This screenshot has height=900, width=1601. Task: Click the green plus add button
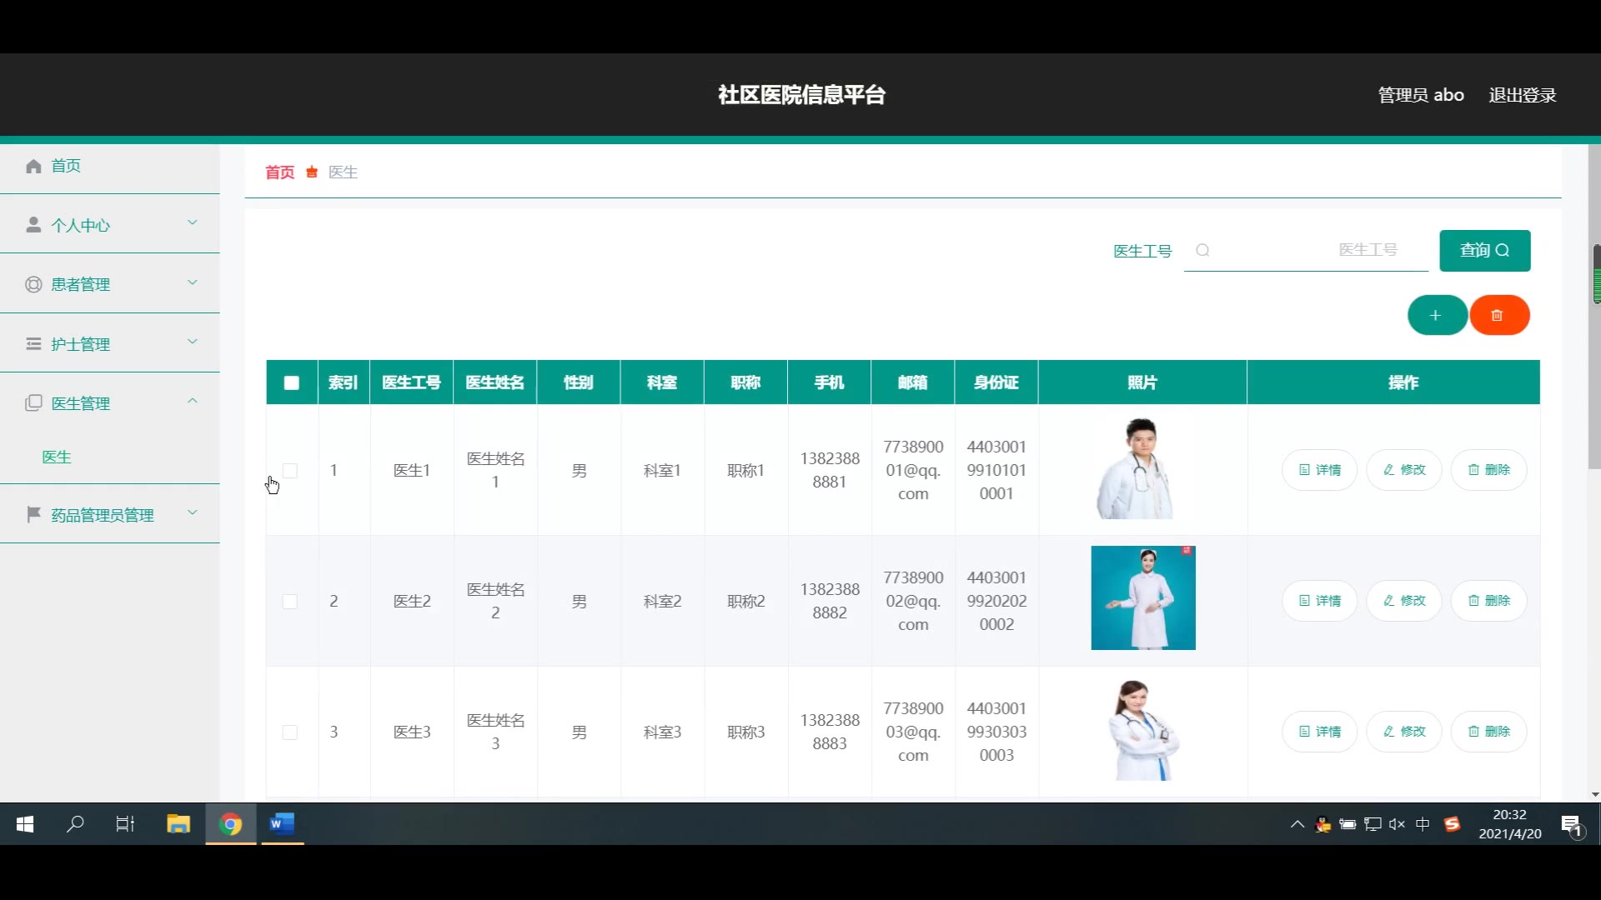click(x=1437, y=315)
